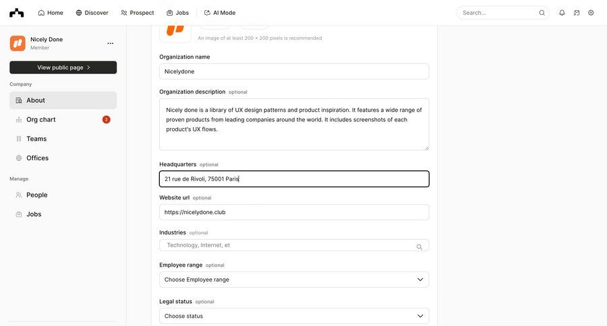Open notifications via the bell icon
The height and width of the screenshot is (326, 607).
coord(562,13)
